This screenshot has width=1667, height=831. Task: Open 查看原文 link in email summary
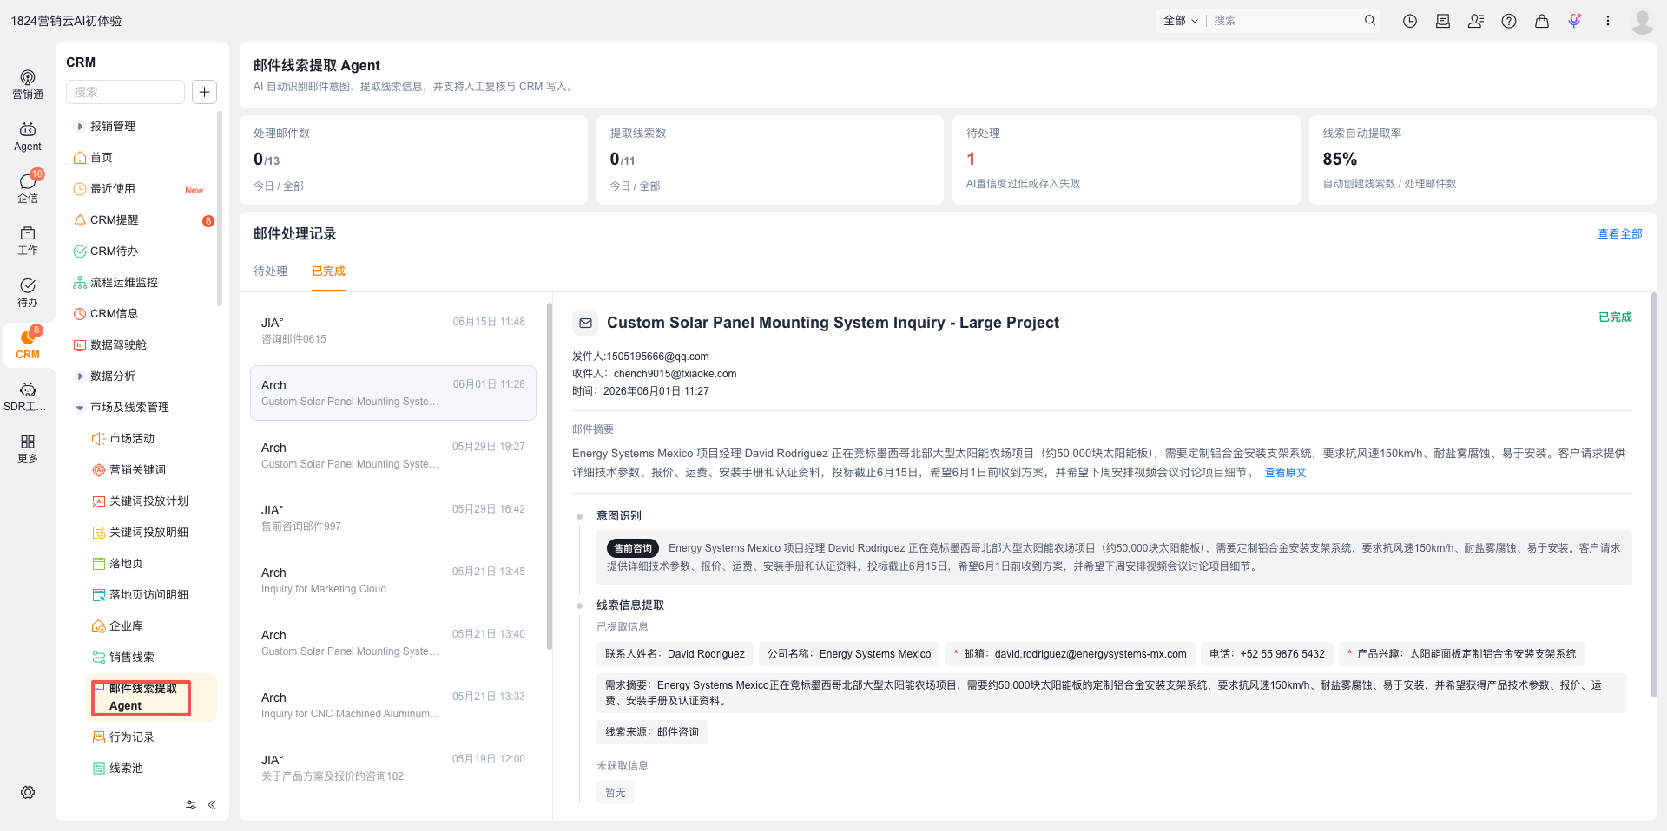click(1285, 473)
